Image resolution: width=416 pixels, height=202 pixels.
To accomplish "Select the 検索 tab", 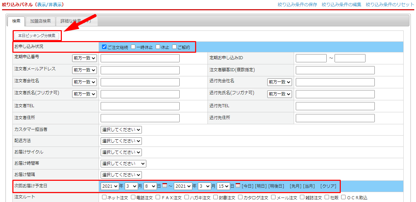I will tap(16, 21).
